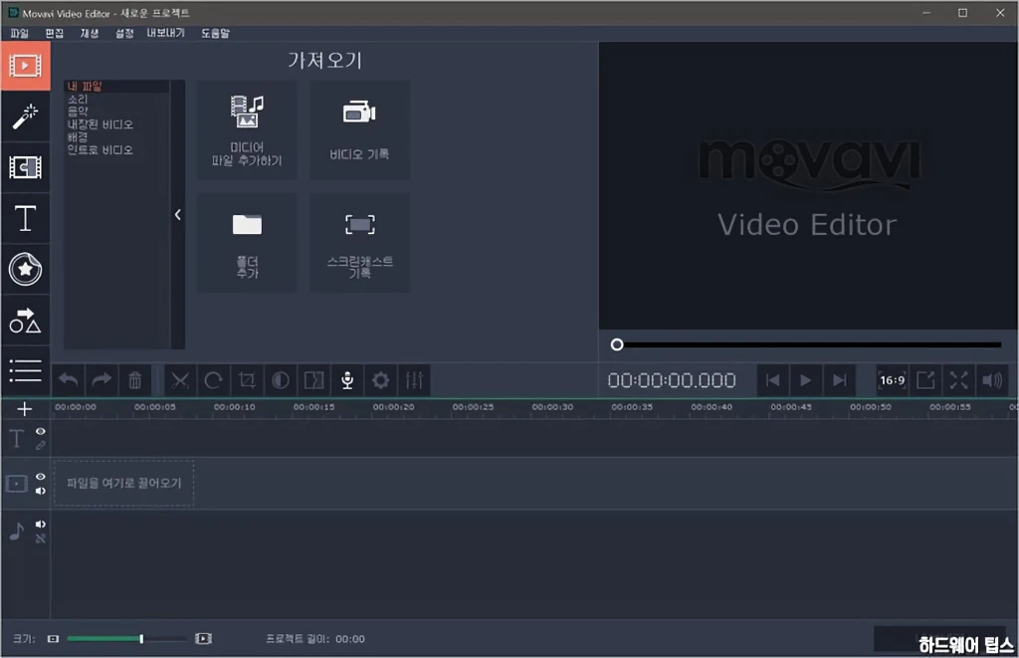Screen dimensions: 1019x658
Task: Select 배경 category in list
Action: click(x=78, y=136)
